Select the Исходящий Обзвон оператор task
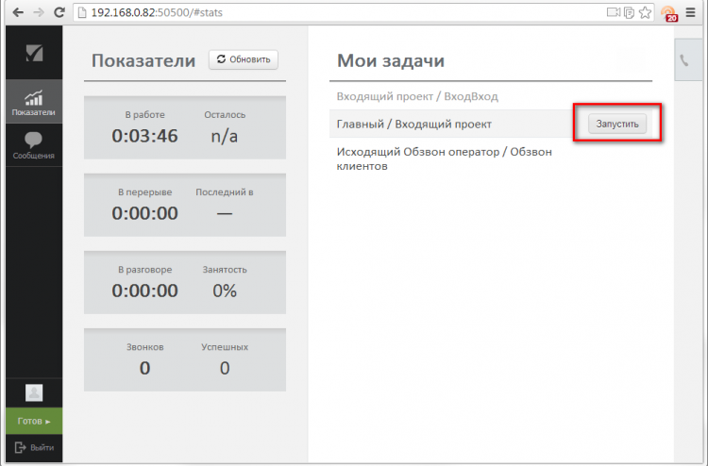Viewport: 708px width, 466px height. [444, 158]
